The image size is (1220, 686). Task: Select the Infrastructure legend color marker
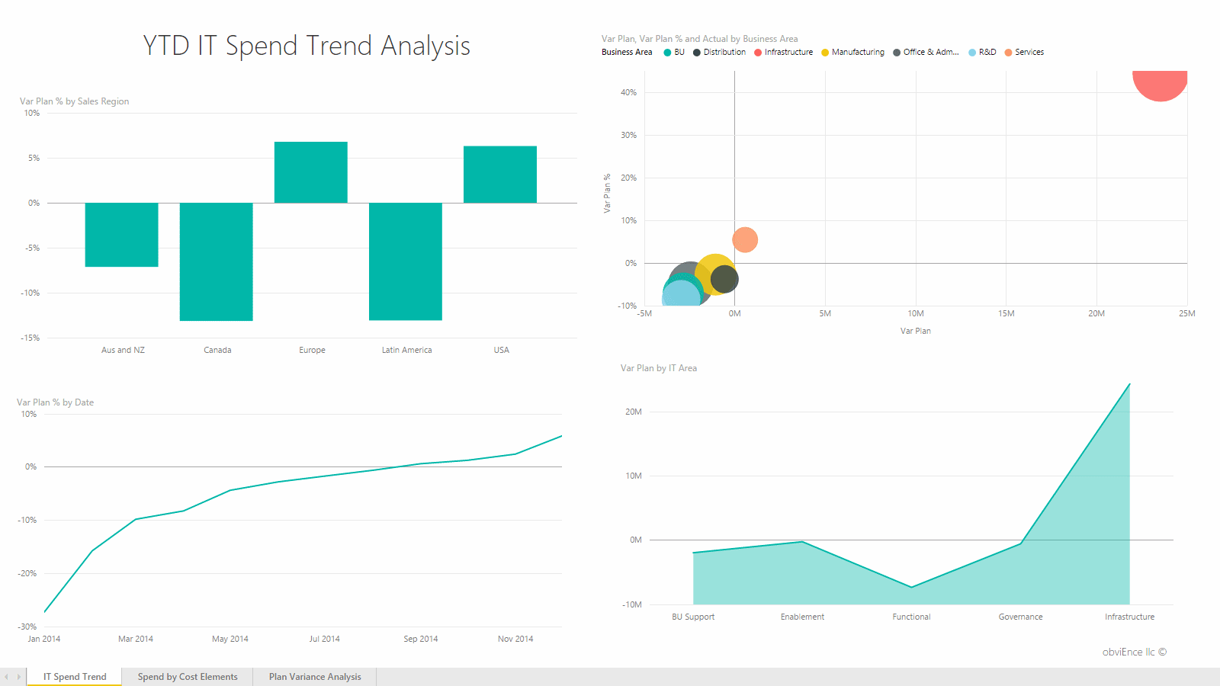pyautogui.click(x=758, y=53)
